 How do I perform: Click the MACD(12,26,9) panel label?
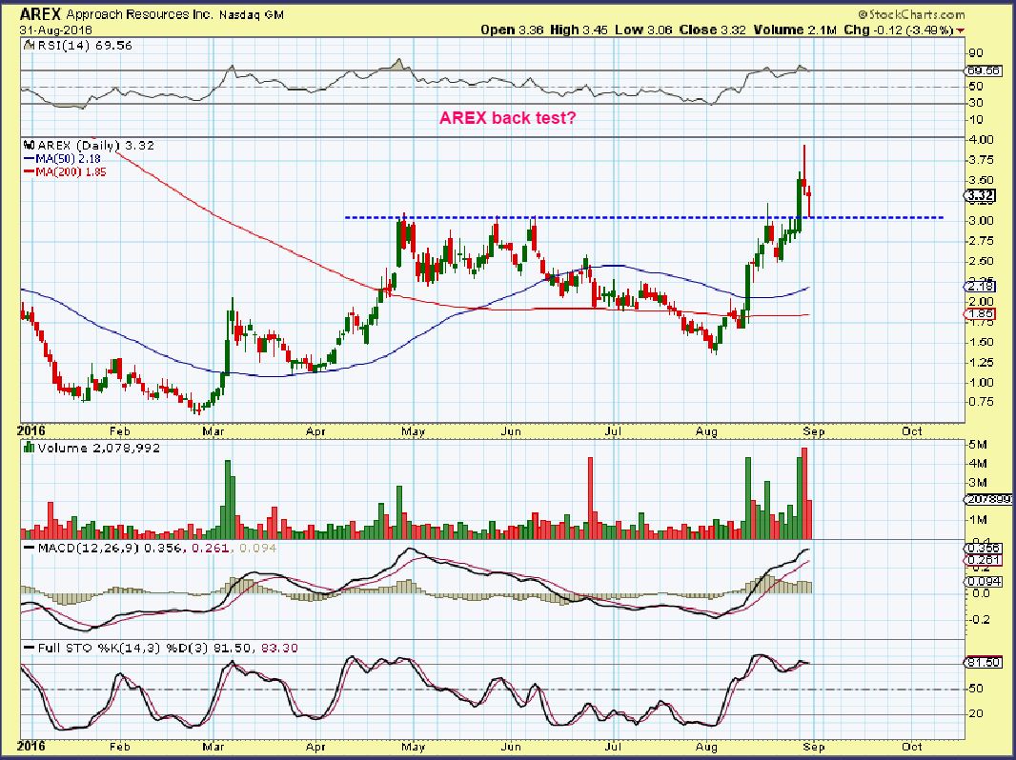tap(89, 549)
